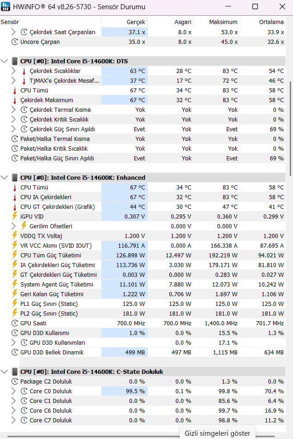Click lightning icon beside iGPU VID
The image size is (293, 439).
click(x=14, y=216)
